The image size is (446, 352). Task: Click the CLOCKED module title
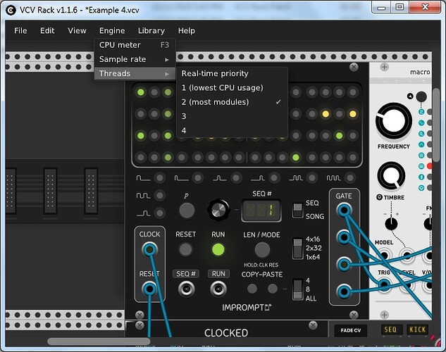point(226,333)
